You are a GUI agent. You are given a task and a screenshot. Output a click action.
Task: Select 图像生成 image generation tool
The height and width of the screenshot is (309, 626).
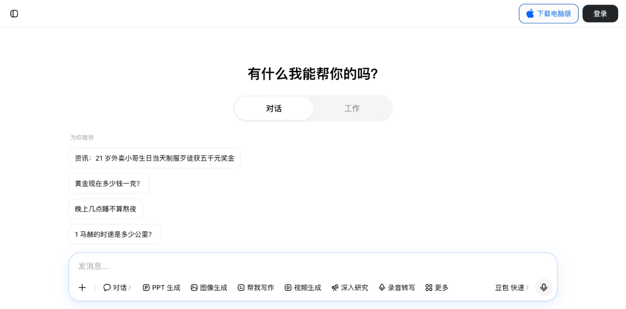pyautogui.click(x=209, y=288)
